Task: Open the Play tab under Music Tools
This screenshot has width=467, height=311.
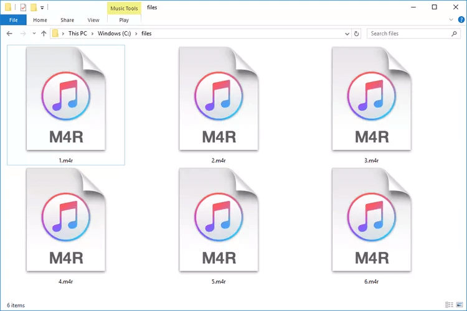Action: tap(124, 20)
